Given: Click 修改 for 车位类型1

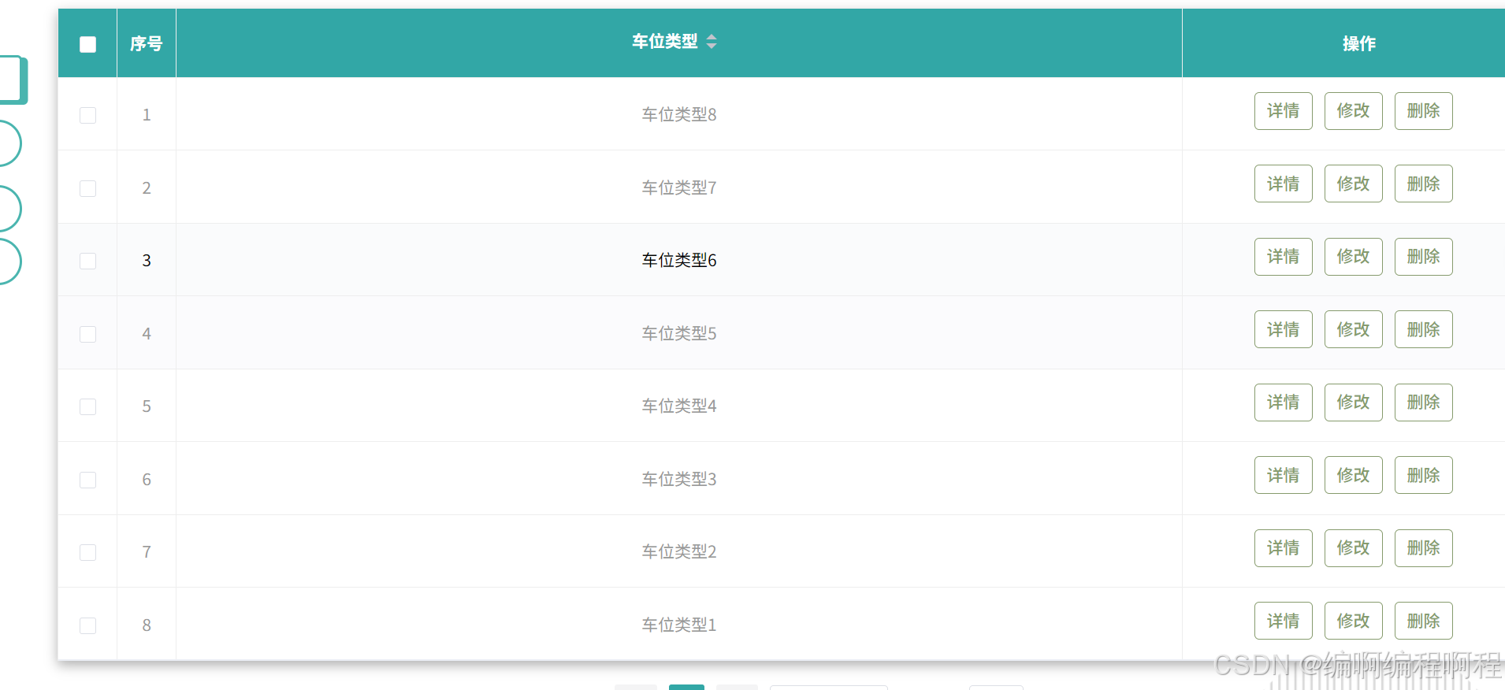Looking at the screenshot, I should (1353, 621).
